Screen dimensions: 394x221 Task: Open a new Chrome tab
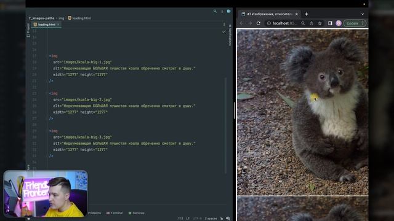tap(307, 14)
